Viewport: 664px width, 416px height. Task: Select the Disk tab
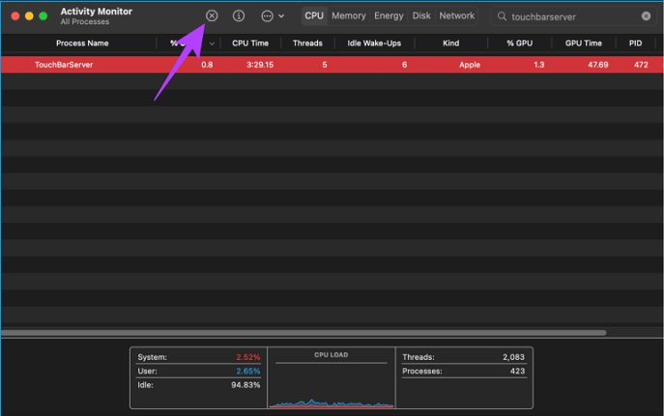[x=421, y=15]
